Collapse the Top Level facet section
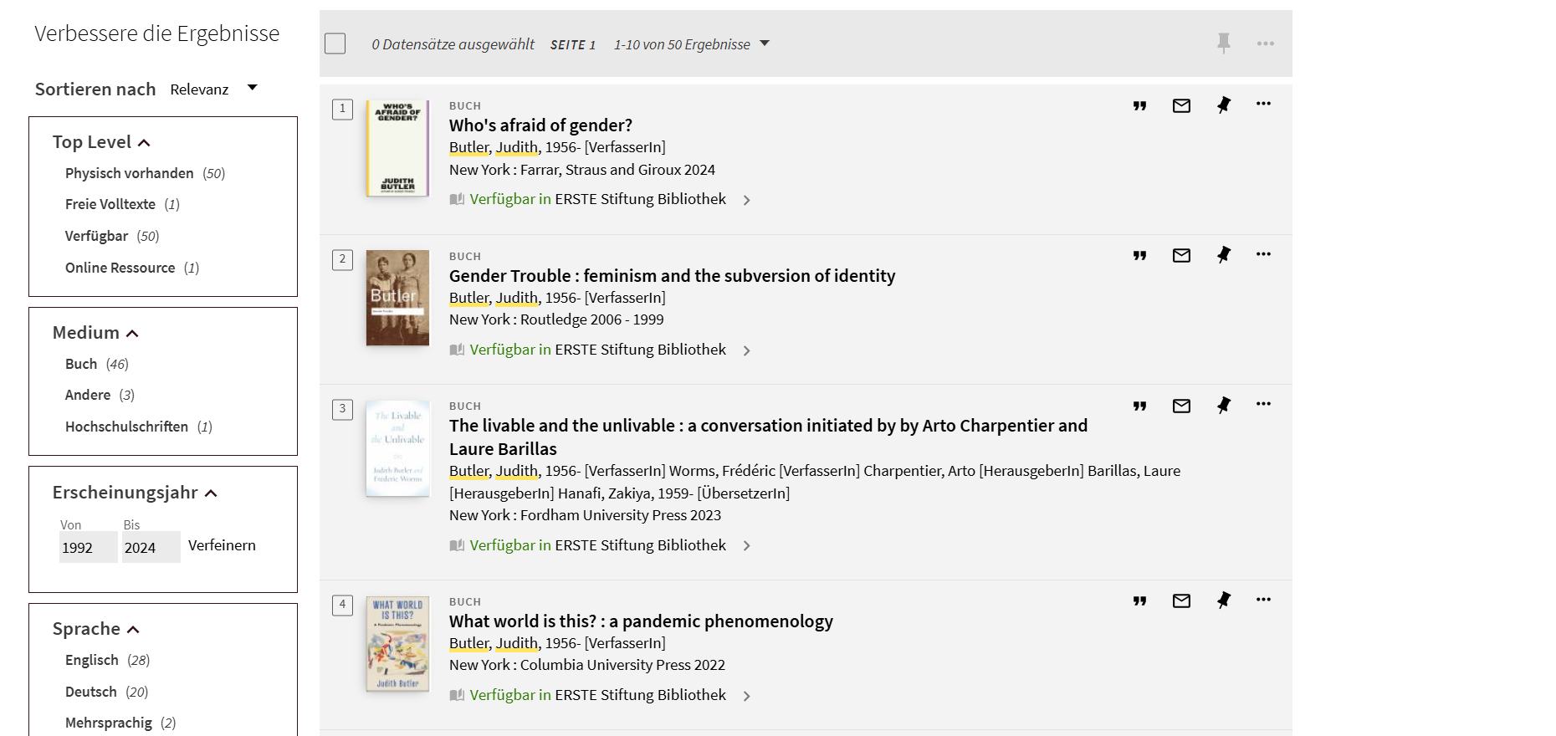Viewport: 1556px width, 736px height. coord(101,142)
